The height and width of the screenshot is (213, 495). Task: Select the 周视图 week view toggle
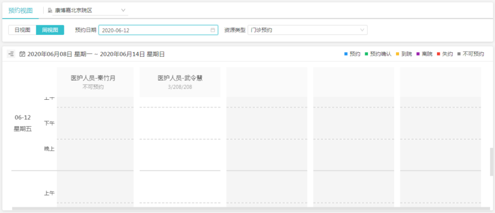click(x=50, y=30)
